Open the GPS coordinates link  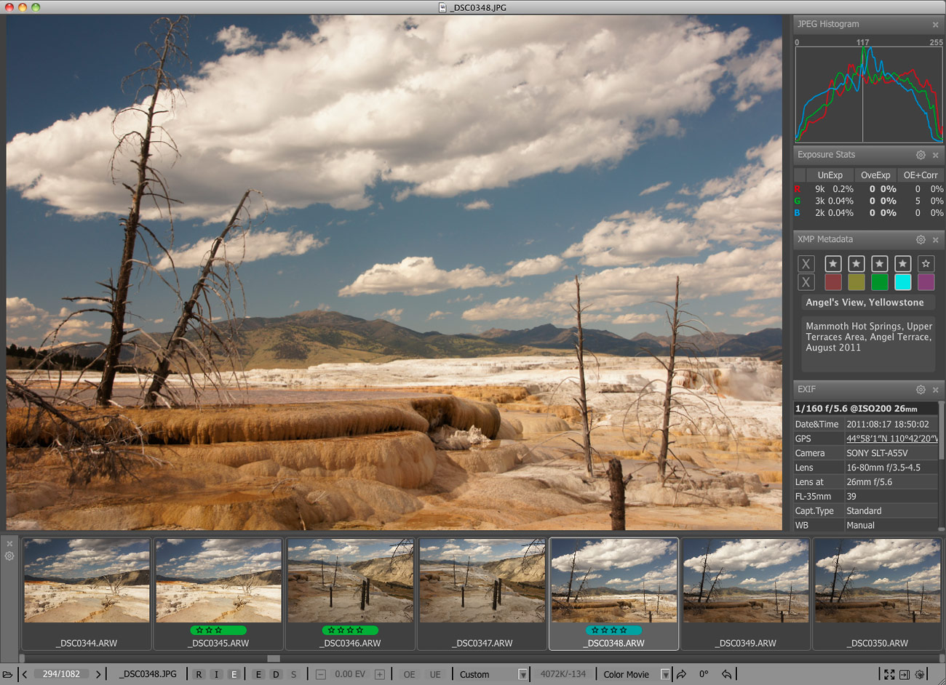point(891,438)
